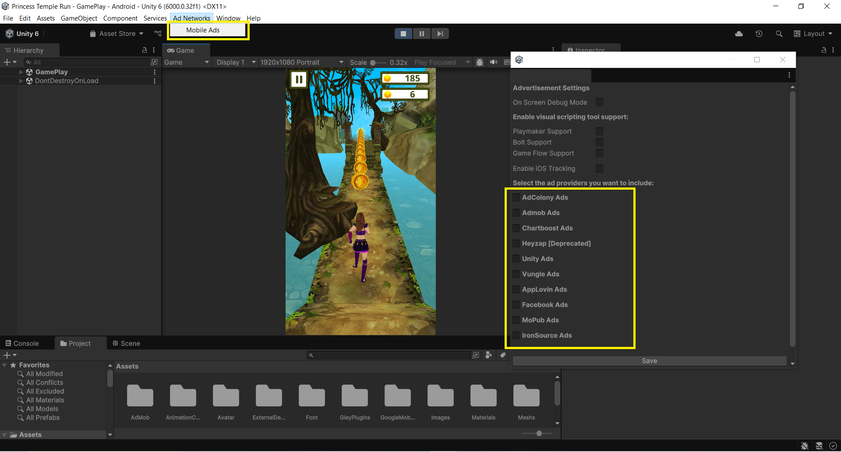Pause the running game in toolbar
Viewport: 841px width, 452px height.
(421, 34)
